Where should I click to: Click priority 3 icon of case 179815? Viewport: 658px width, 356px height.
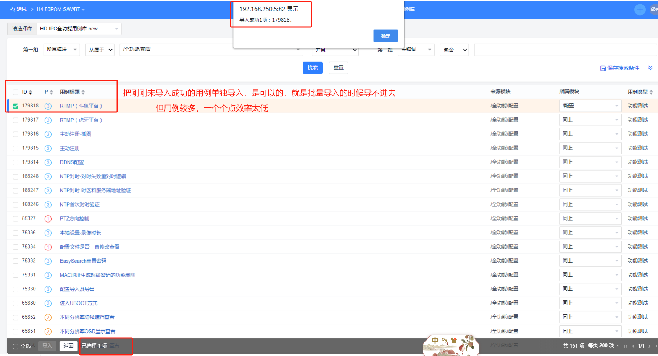click(x=48, y=148)
